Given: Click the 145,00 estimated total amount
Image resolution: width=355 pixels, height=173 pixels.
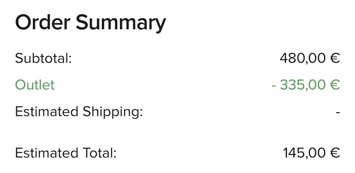Looking at the screenshot, I should tap(304, 153).
